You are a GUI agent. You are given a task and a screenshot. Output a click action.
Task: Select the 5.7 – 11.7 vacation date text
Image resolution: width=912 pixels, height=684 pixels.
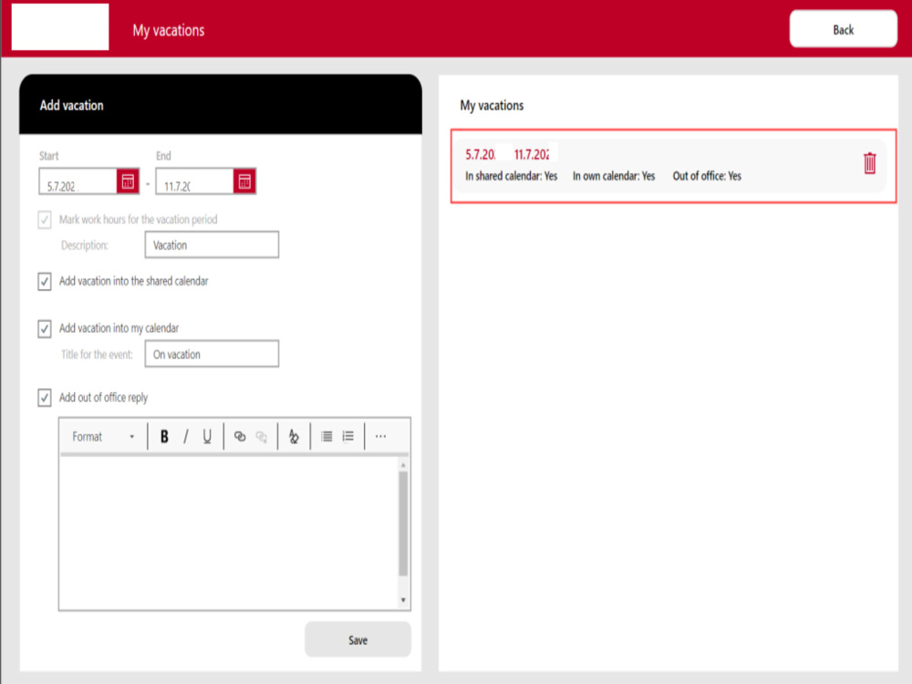pyautogui.click(x=507, y=154)
